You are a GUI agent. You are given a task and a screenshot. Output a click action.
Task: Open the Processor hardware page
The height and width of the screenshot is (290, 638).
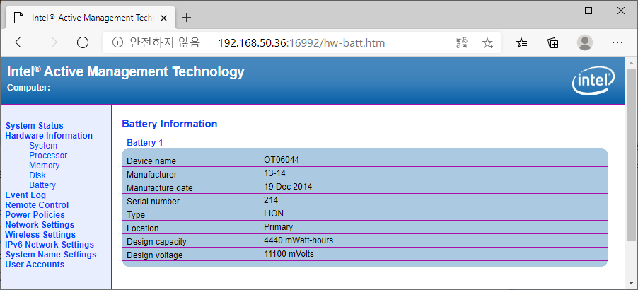[48, 156]
